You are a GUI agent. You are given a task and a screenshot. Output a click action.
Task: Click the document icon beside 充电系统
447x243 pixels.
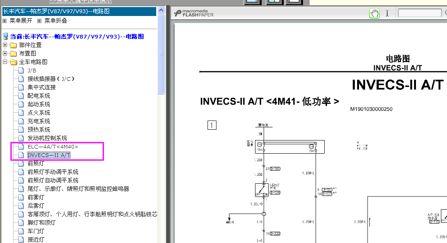[21, 121]
